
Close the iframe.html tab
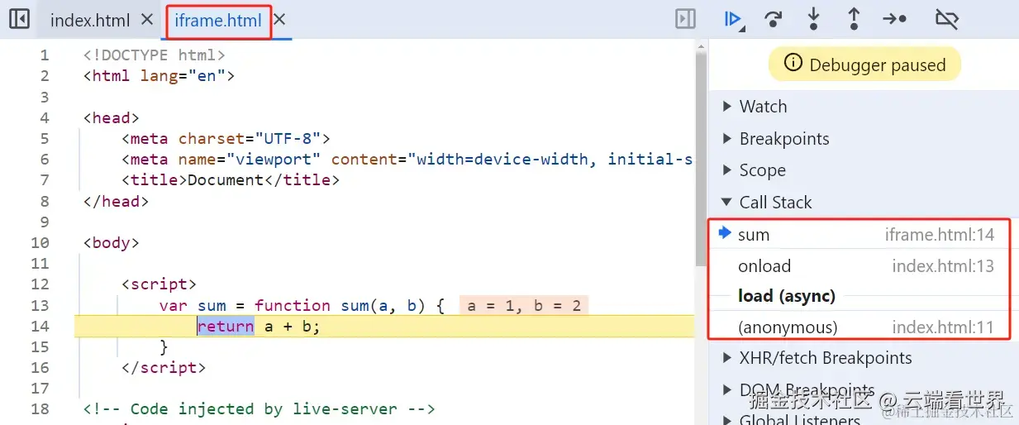point(279,19)
